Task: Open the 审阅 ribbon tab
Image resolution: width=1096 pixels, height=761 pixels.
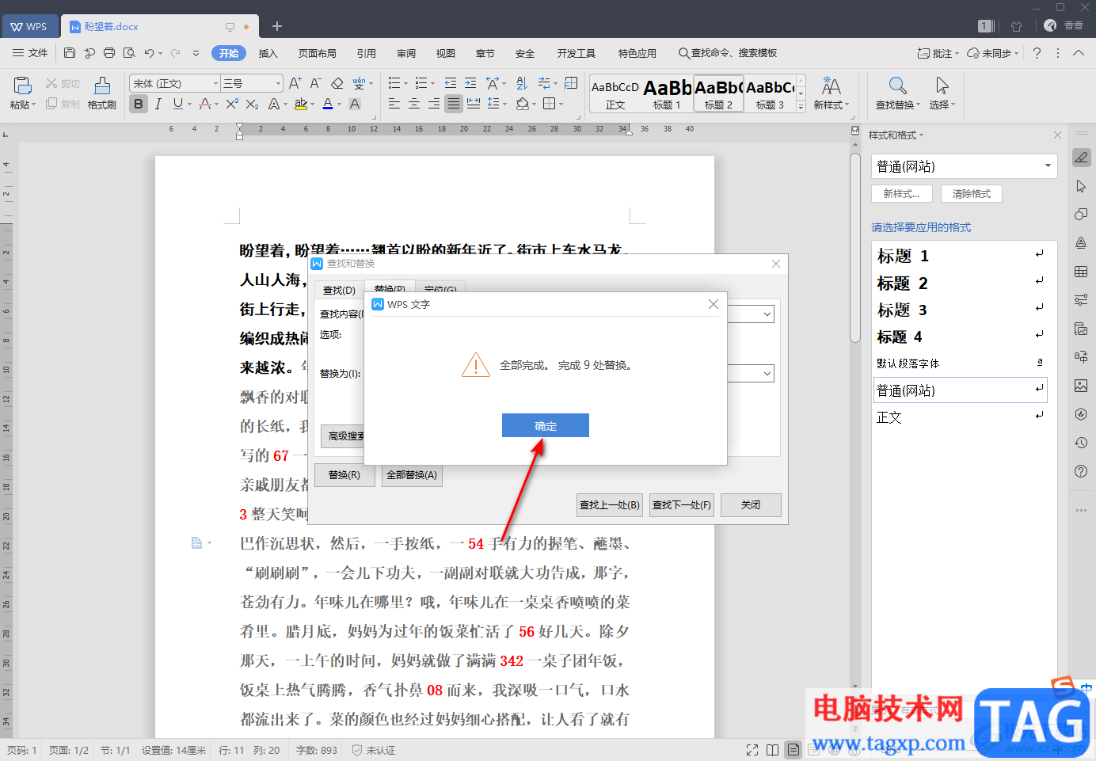Action: tap(406, 53)
